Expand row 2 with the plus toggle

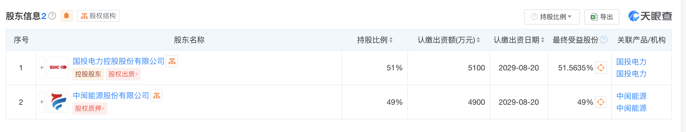tap(42, 102)
